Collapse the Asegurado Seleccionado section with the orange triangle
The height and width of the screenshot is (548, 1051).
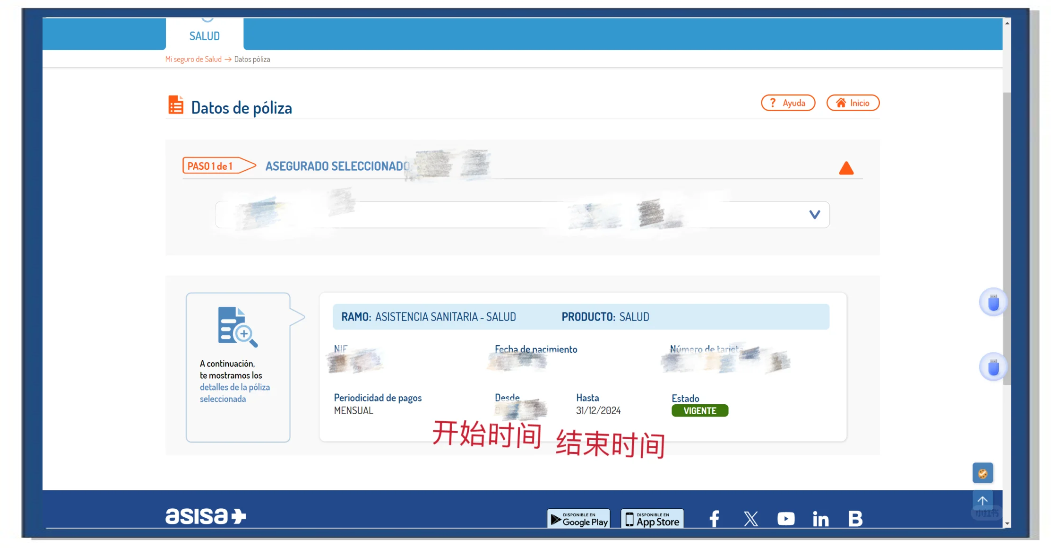846,168
